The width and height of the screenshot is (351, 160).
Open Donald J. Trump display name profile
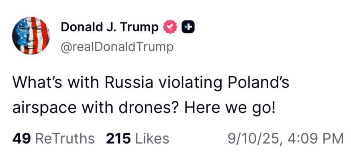[110, 28]
